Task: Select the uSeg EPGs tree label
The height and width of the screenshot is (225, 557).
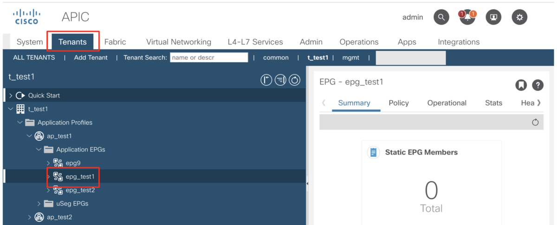Action: pyautogui.click(x=72, y=204)
